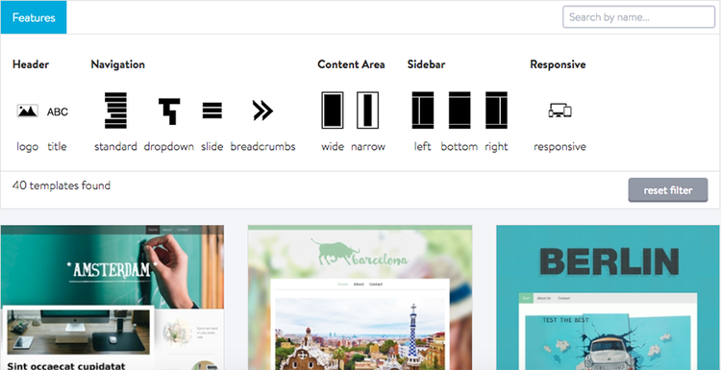The image size is (721, 370).
Task: Pick the slide navigation icon
Action: (x=212, y=111)
